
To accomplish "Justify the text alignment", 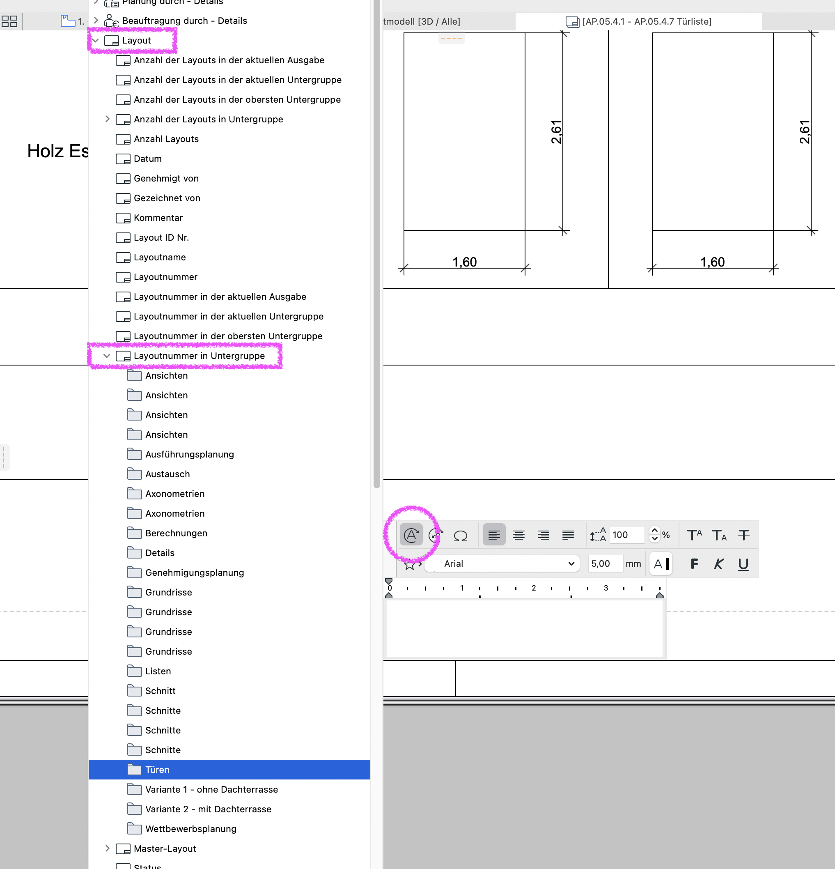I will tap(568, 535).
